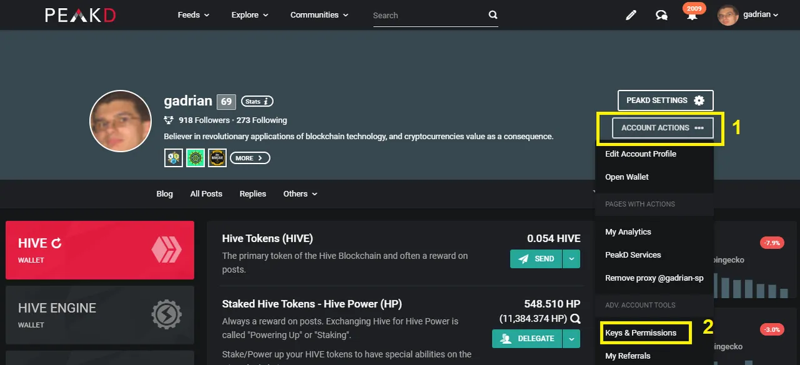This screenshot has height=365, width=800.
Task: Click the -7.9% price change badge
Action: (x=772, y=243)
